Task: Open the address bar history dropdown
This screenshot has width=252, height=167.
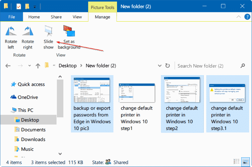Action: click(159, 66)
